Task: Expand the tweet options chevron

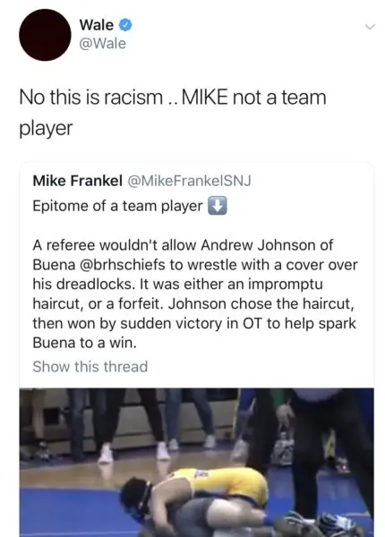Action: [x=370, y=26]
